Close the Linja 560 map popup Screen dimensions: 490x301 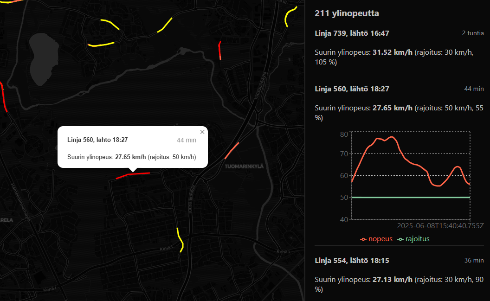(202, 132)
